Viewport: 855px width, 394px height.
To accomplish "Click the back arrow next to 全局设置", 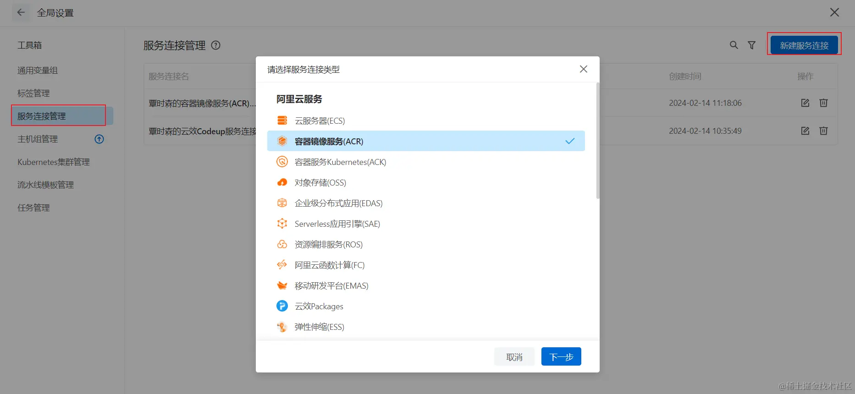I will (21, 12).
